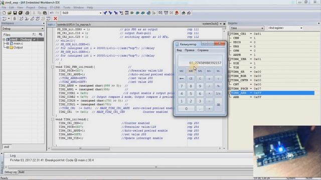321x180 pixels.
Task: Click the 7 key in Calculator
Action: point(182,86)
